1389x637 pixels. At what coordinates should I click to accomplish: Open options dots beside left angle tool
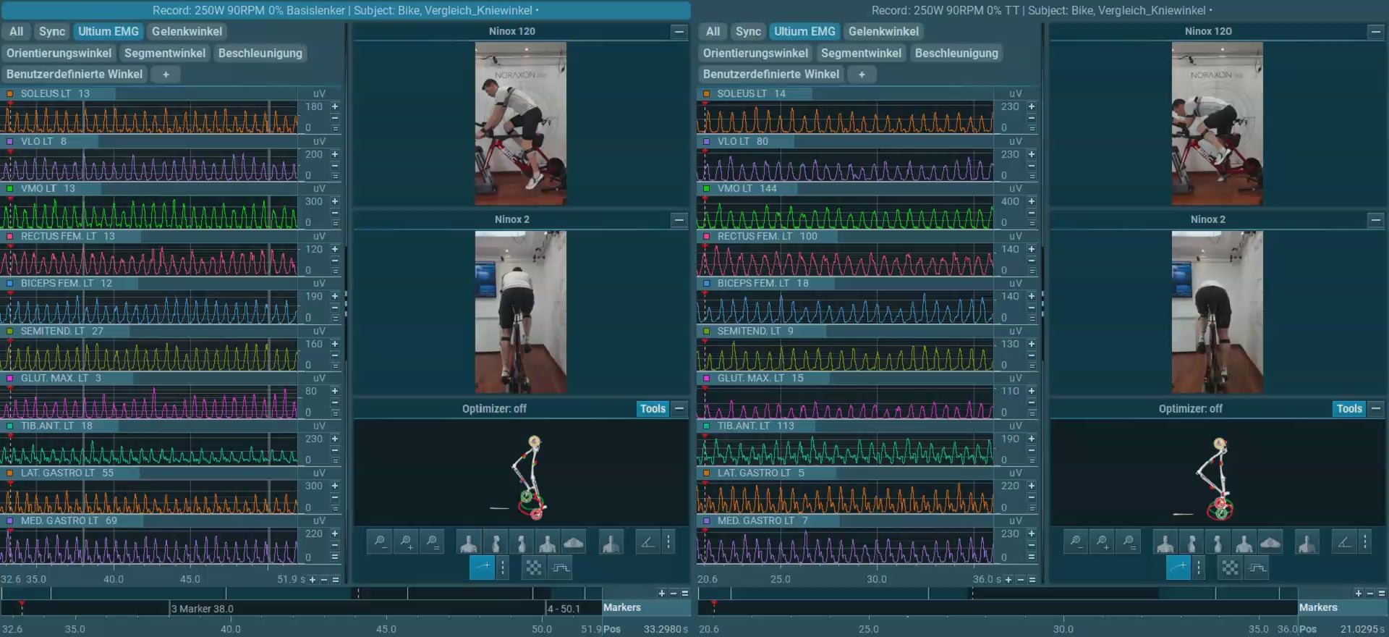point(668,542)
